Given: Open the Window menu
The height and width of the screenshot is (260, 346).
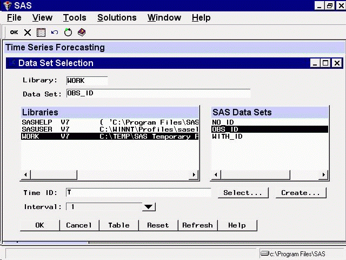Looking at the screenshot, I should pos(164,18).
